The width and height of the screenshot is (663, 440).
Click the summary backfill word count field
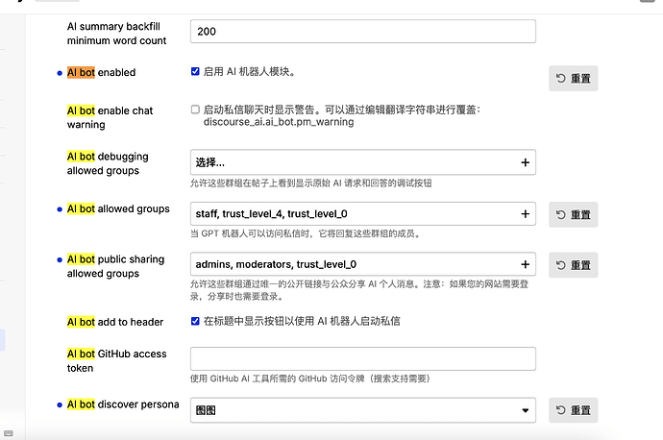pos(362,31)
